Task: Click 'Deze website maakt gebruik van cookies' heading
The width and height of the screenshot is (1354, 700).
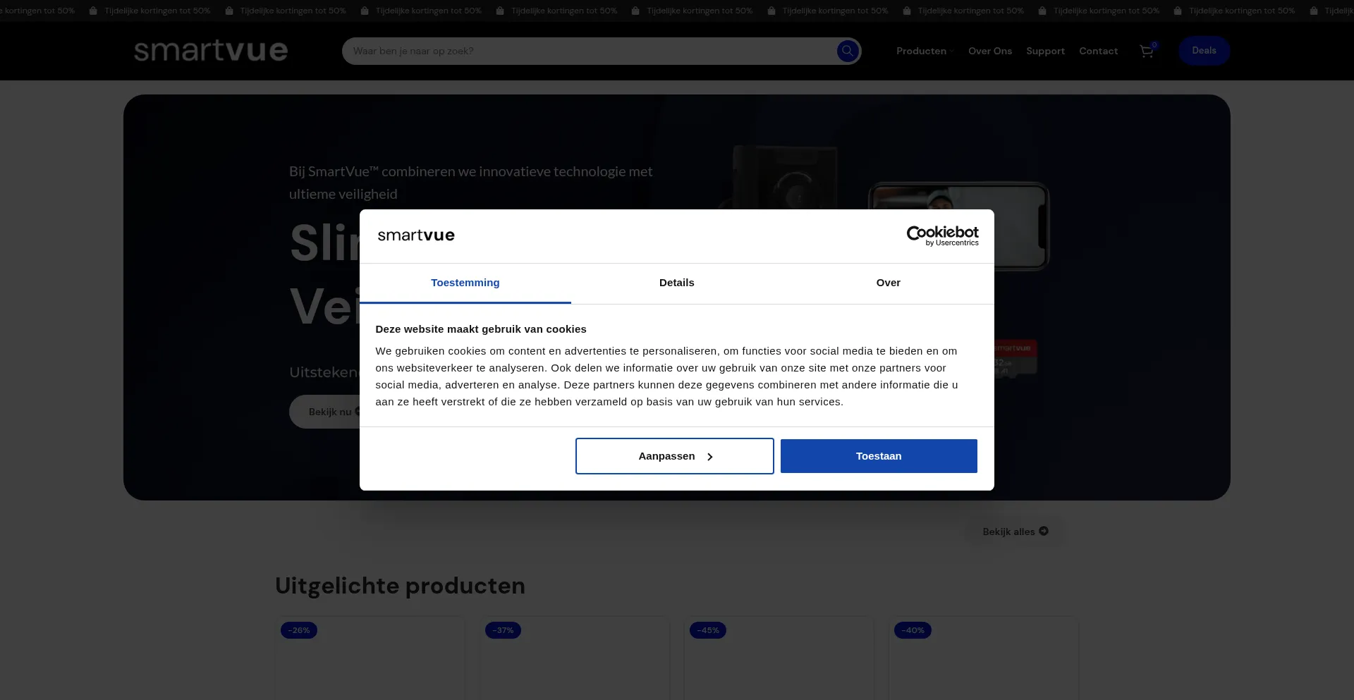Action: (481, 329)
